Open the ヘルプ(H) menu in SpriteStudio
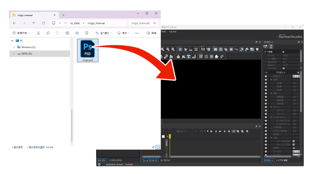Viewport: 310px width, 174px height. point(172,32)
